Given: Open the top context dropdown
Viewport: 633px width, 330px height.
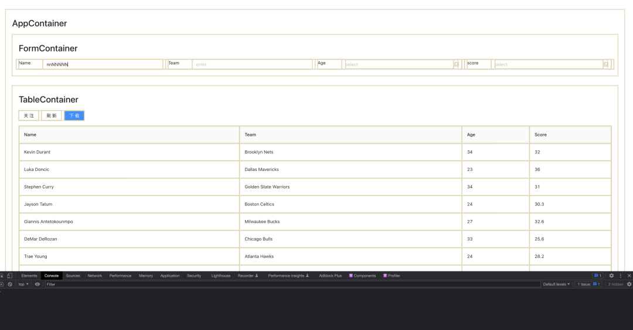Looking at the screenshot, I should (23, 284).
